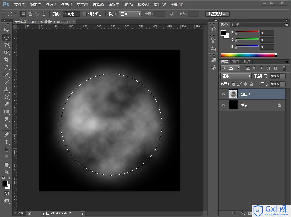Image resolution: width=291 pixels, height=217 pixels.
Task: Select the Healing Brush tool
Action: tap(6, 75)
